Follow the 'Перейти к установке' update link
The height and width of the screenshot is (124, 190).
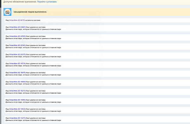(47, 2)
